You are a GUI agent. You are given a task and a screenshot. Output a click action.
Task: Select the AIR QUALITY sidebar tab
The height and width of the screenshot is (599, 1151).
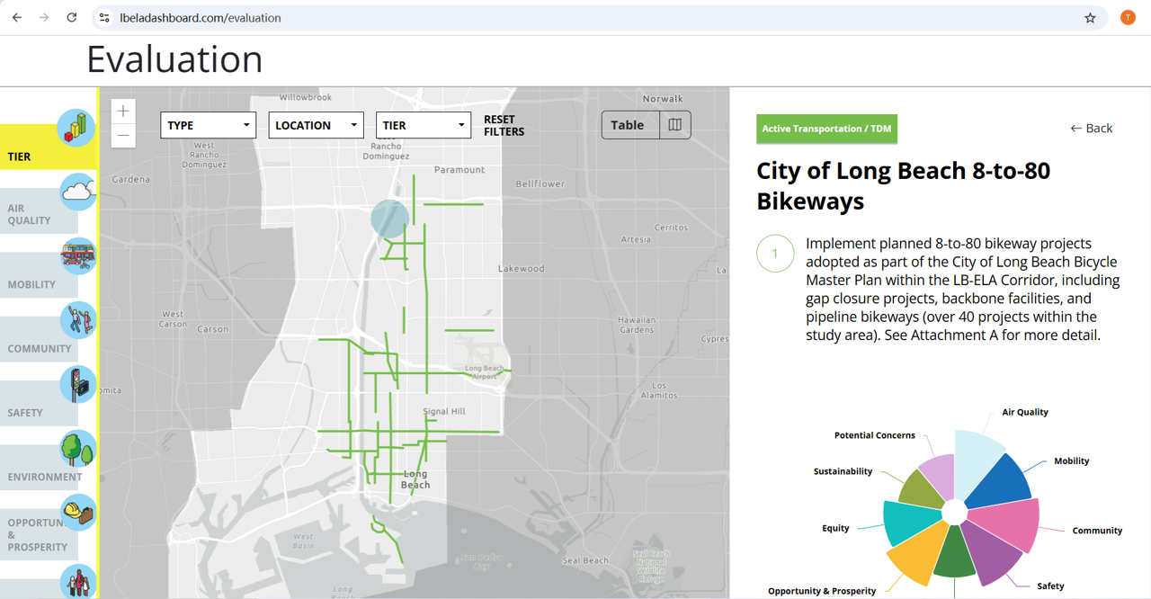click(x=39, y=211)
